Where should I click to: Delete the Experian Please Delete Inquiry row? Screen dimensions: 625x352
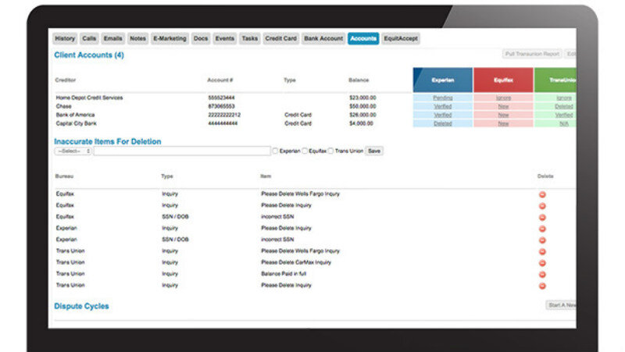pyautogui.click(x=542, y=229)
